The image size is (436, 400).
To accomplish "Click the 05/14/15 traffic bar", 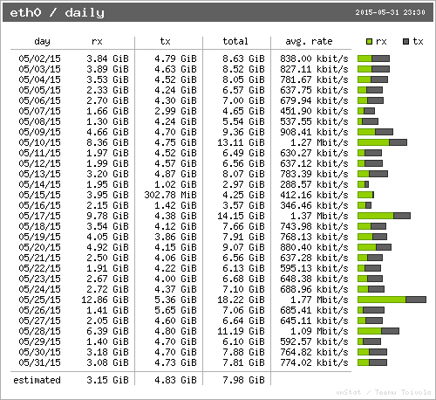I will point(363,184).
